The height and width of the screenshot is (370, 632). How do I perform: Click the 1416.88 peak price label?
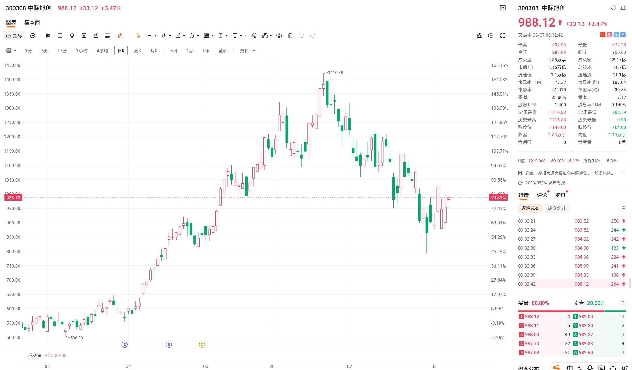click(335, 73)
